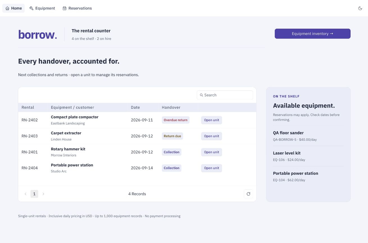Click the refresh icon below the table

(248, 194)
